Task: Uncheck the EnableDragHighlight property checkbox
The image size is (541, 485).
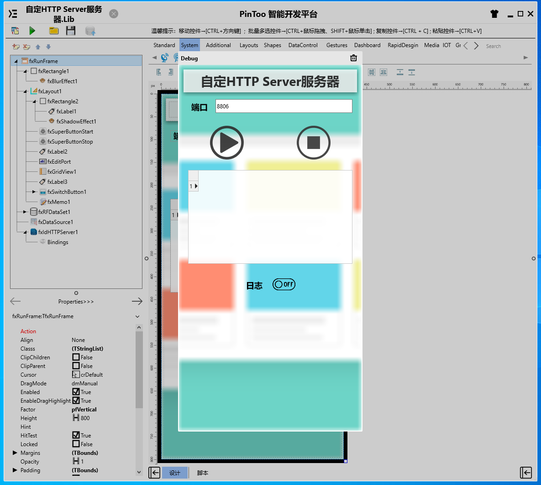Action: coord(76,400)
